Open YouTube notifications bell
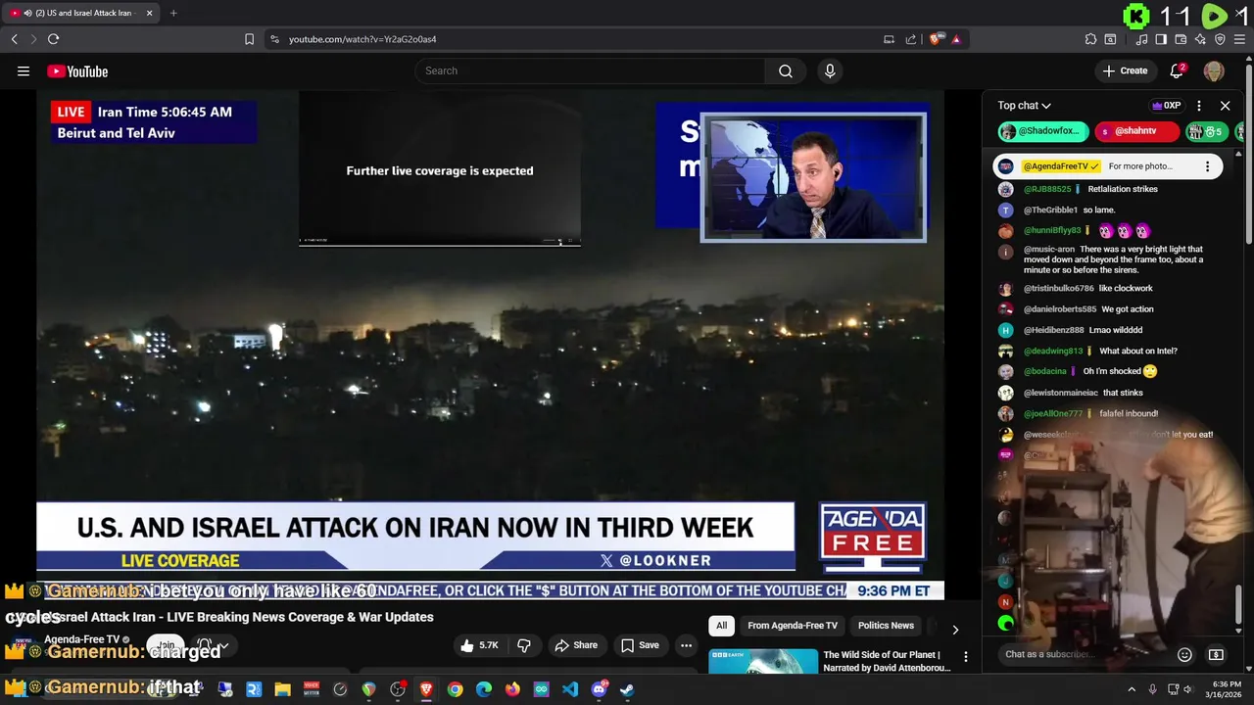Screen dimensions: 1254x705 point(1177,70)
